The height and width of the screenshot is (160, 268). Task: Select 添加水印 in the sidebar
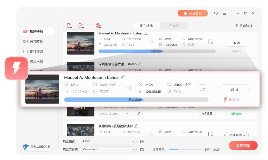pos(36,62)
